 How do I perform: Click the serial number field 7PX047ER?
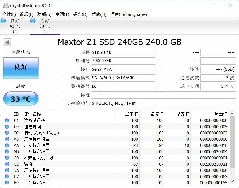pos(123,61)
